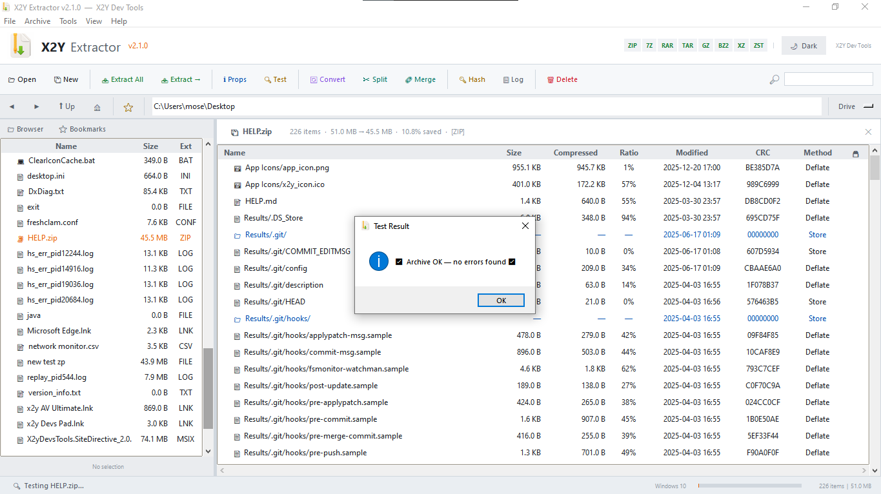Viewport: 881px width, 494px height.
Task: Click the x2y_icon.ico file icon
Action: coord(238,184)
